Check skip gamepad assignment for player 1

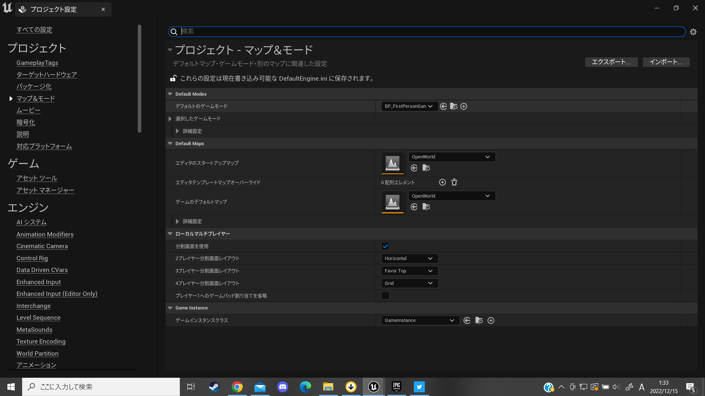pos(385,296)
